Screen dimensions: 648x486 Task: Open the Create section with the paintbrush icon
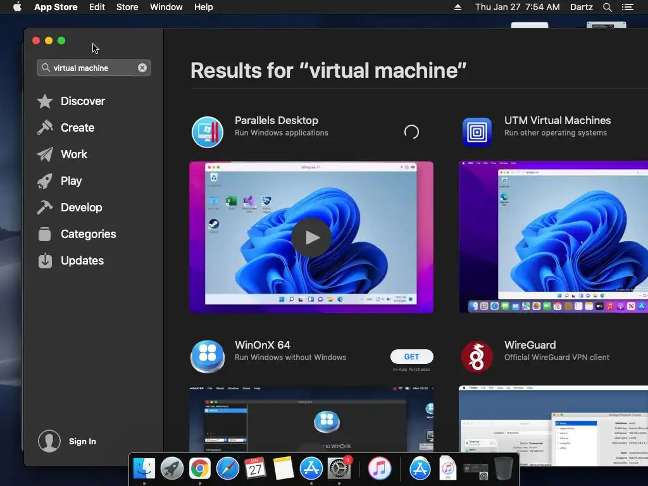point(65,128)
